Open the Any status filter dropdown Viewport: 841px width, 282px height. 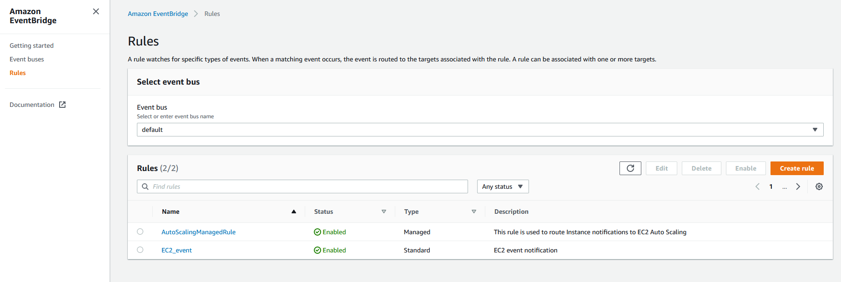pos(503,186)
